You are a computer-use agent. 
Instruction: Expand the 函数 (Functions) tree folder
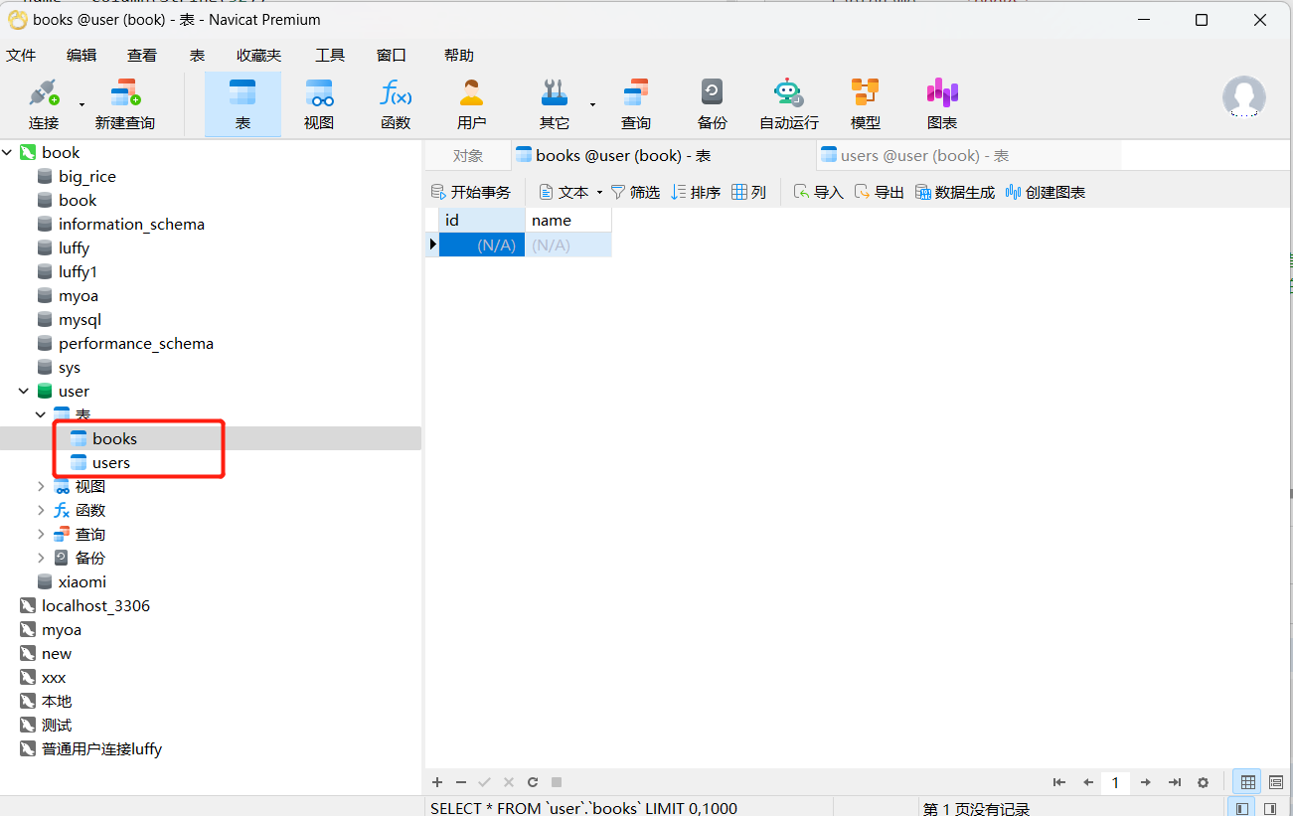pyautogui.click(x=41, y=510)
